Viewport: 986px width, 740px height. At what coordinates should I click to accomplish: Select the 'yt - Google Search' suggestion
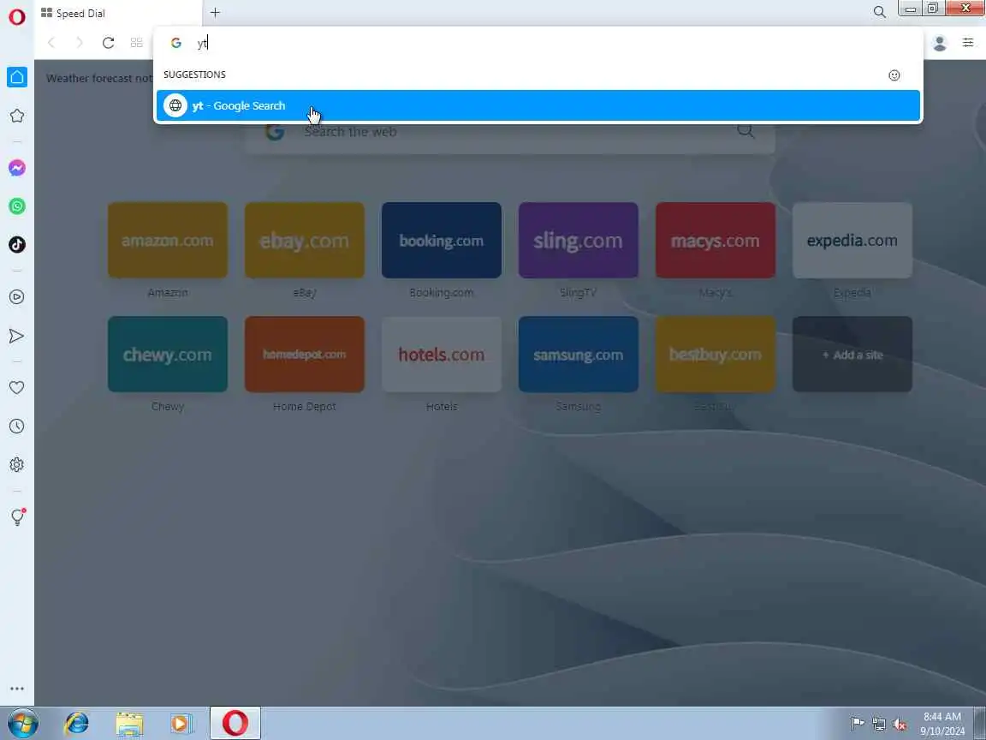tap(538, 105)
